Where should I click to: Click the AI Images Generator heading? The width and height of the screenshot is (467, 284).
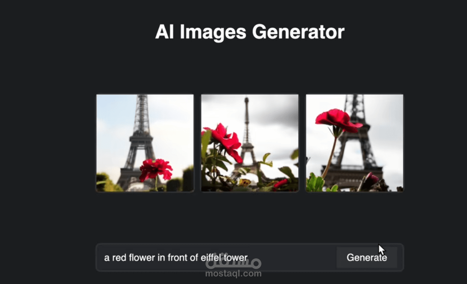coord(250,32)
